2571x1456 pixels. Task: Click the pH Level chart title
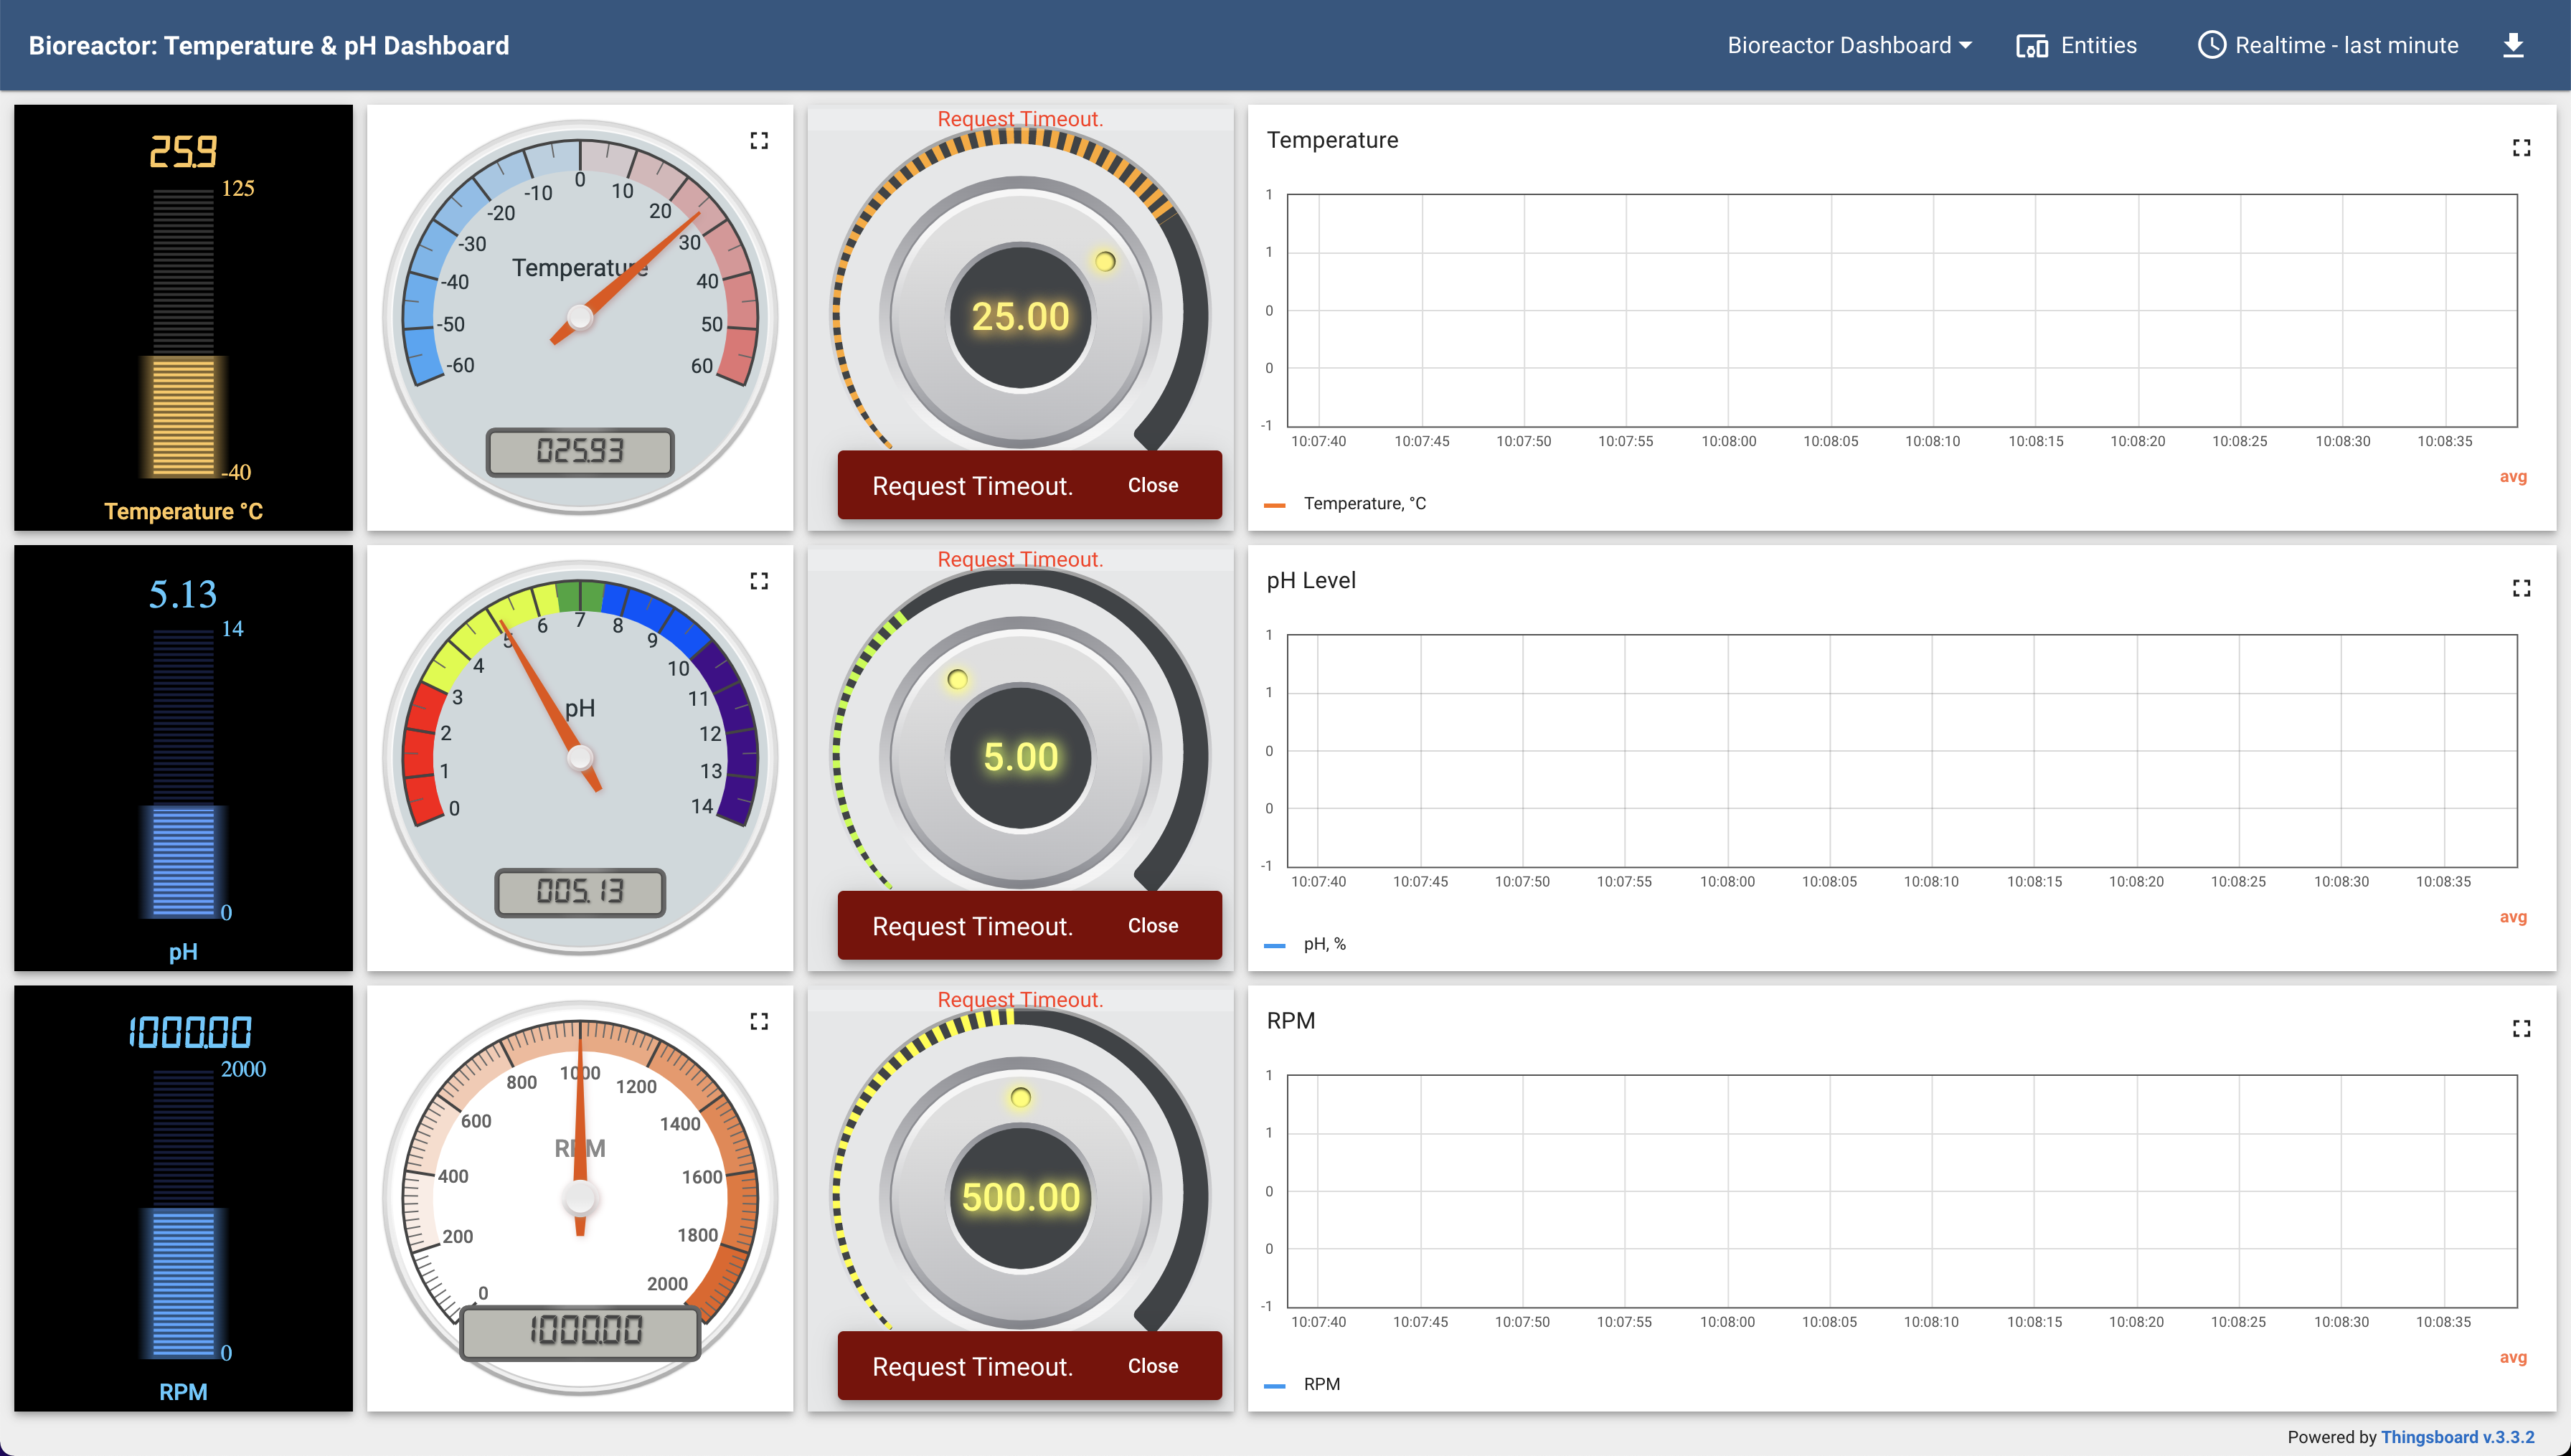[x=1311, y=580]
